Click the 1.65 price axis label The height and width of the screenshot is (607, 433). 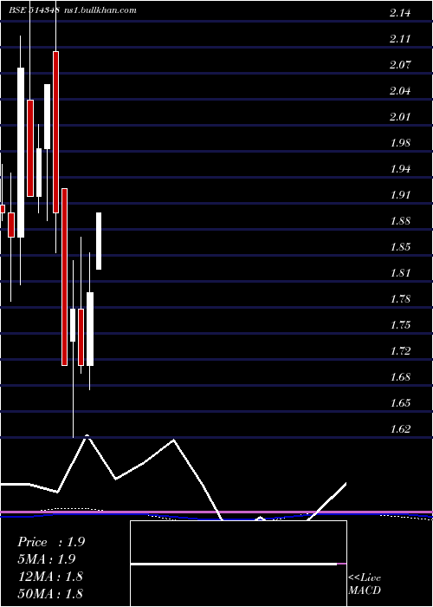click(x=400, y=403)
